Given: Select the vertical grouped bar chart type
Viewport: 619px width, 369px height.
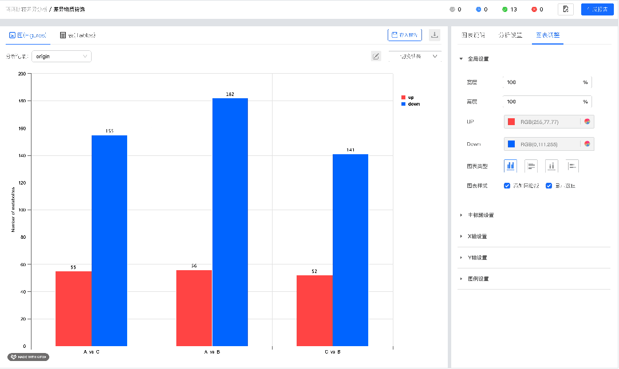Looking at the screenshot, I should point(510,166).
